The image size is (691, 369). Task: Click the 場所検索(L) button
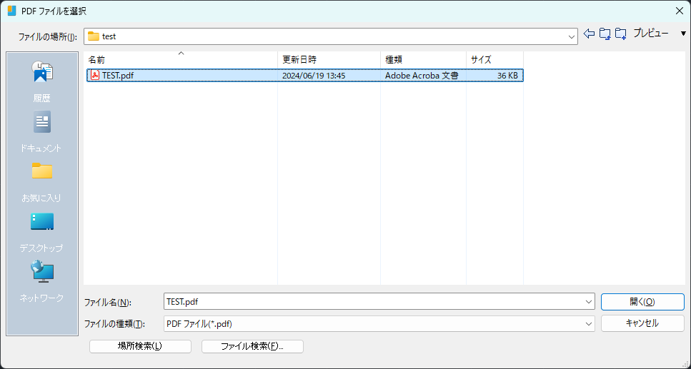(x=140, y=346)
